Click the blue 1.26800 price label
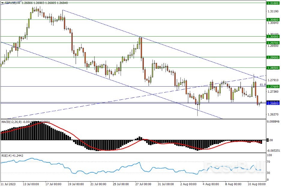Screen dimensions: 281x187 pyautogui.click(x=273, y=103)
